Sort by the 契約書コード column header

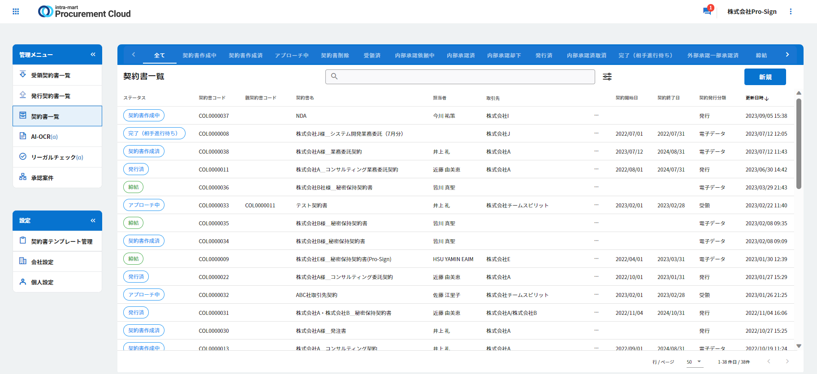212,98
